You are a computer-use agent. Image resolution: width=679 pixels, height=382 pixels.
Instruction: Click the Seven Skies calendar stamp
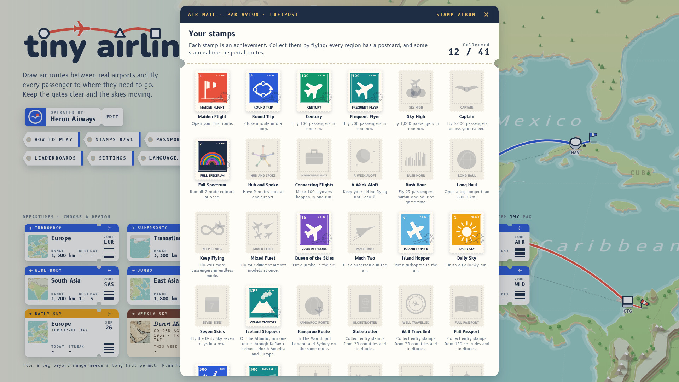(x=212, y=306)
